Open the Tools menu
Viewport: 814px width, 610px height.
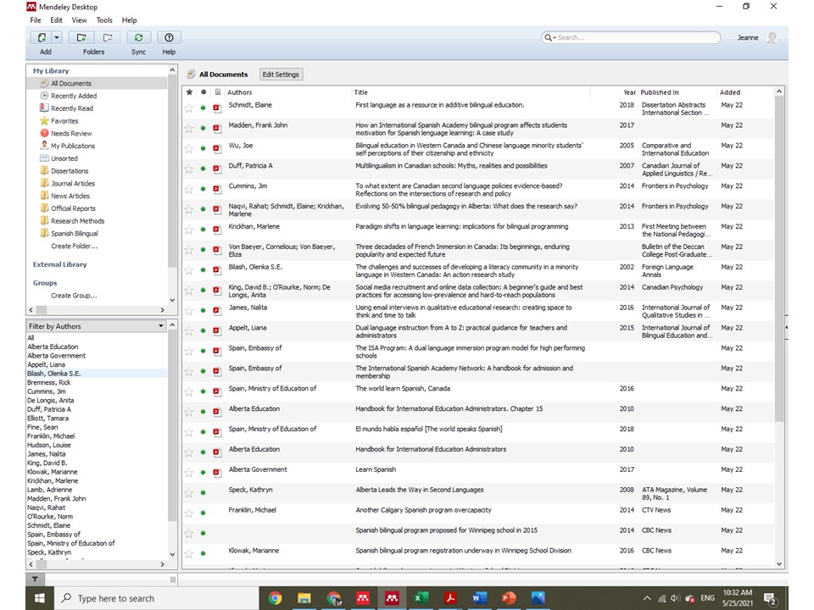tap(103, 20)
